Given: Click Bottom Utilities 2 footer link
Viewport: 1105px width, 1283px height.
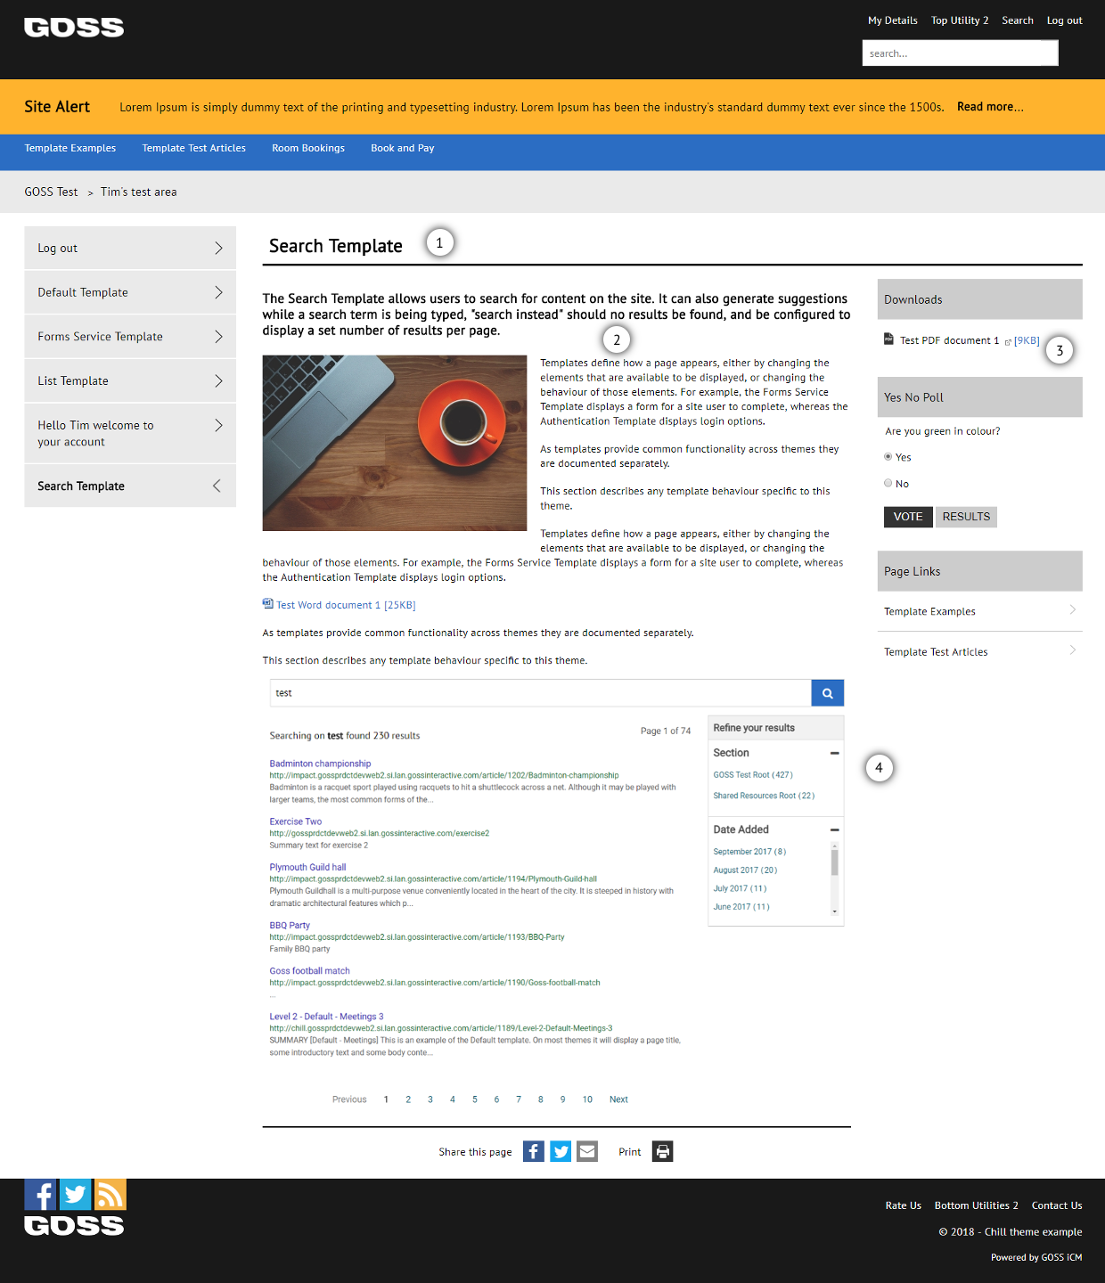Looking at the screenshot, I should (976, 1205).
